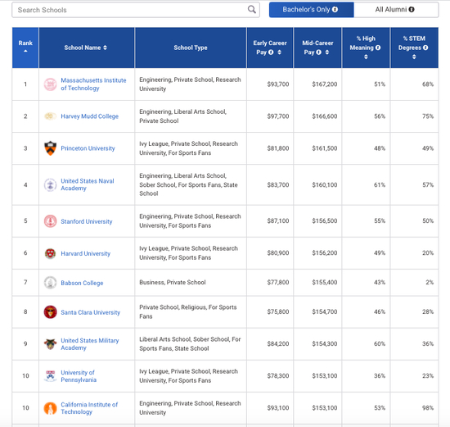Sort by Rank column arrow
The height and width of the screenshot is (427, 450).
click(25, 51)
